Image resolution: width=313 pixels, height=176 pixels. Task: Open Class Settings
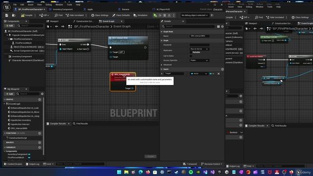[100, 15]
